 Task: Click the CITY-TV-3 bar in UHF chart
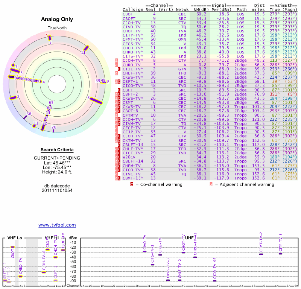[x=280, y=254]
